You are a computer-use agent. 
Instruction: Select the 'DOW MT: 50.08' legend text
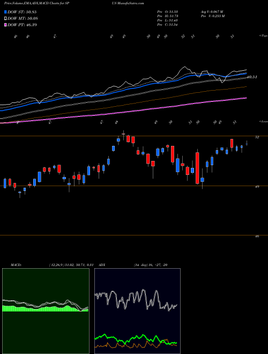pyautogui.click(x=23, y=19)
